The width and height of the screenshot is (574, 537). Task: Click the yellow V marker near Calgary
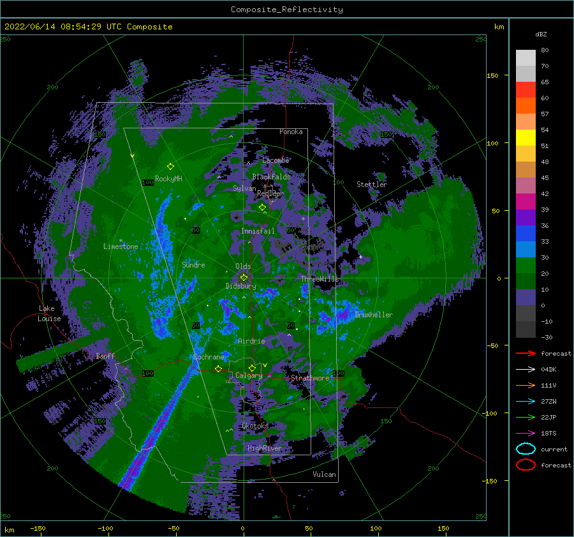[265, 365]
